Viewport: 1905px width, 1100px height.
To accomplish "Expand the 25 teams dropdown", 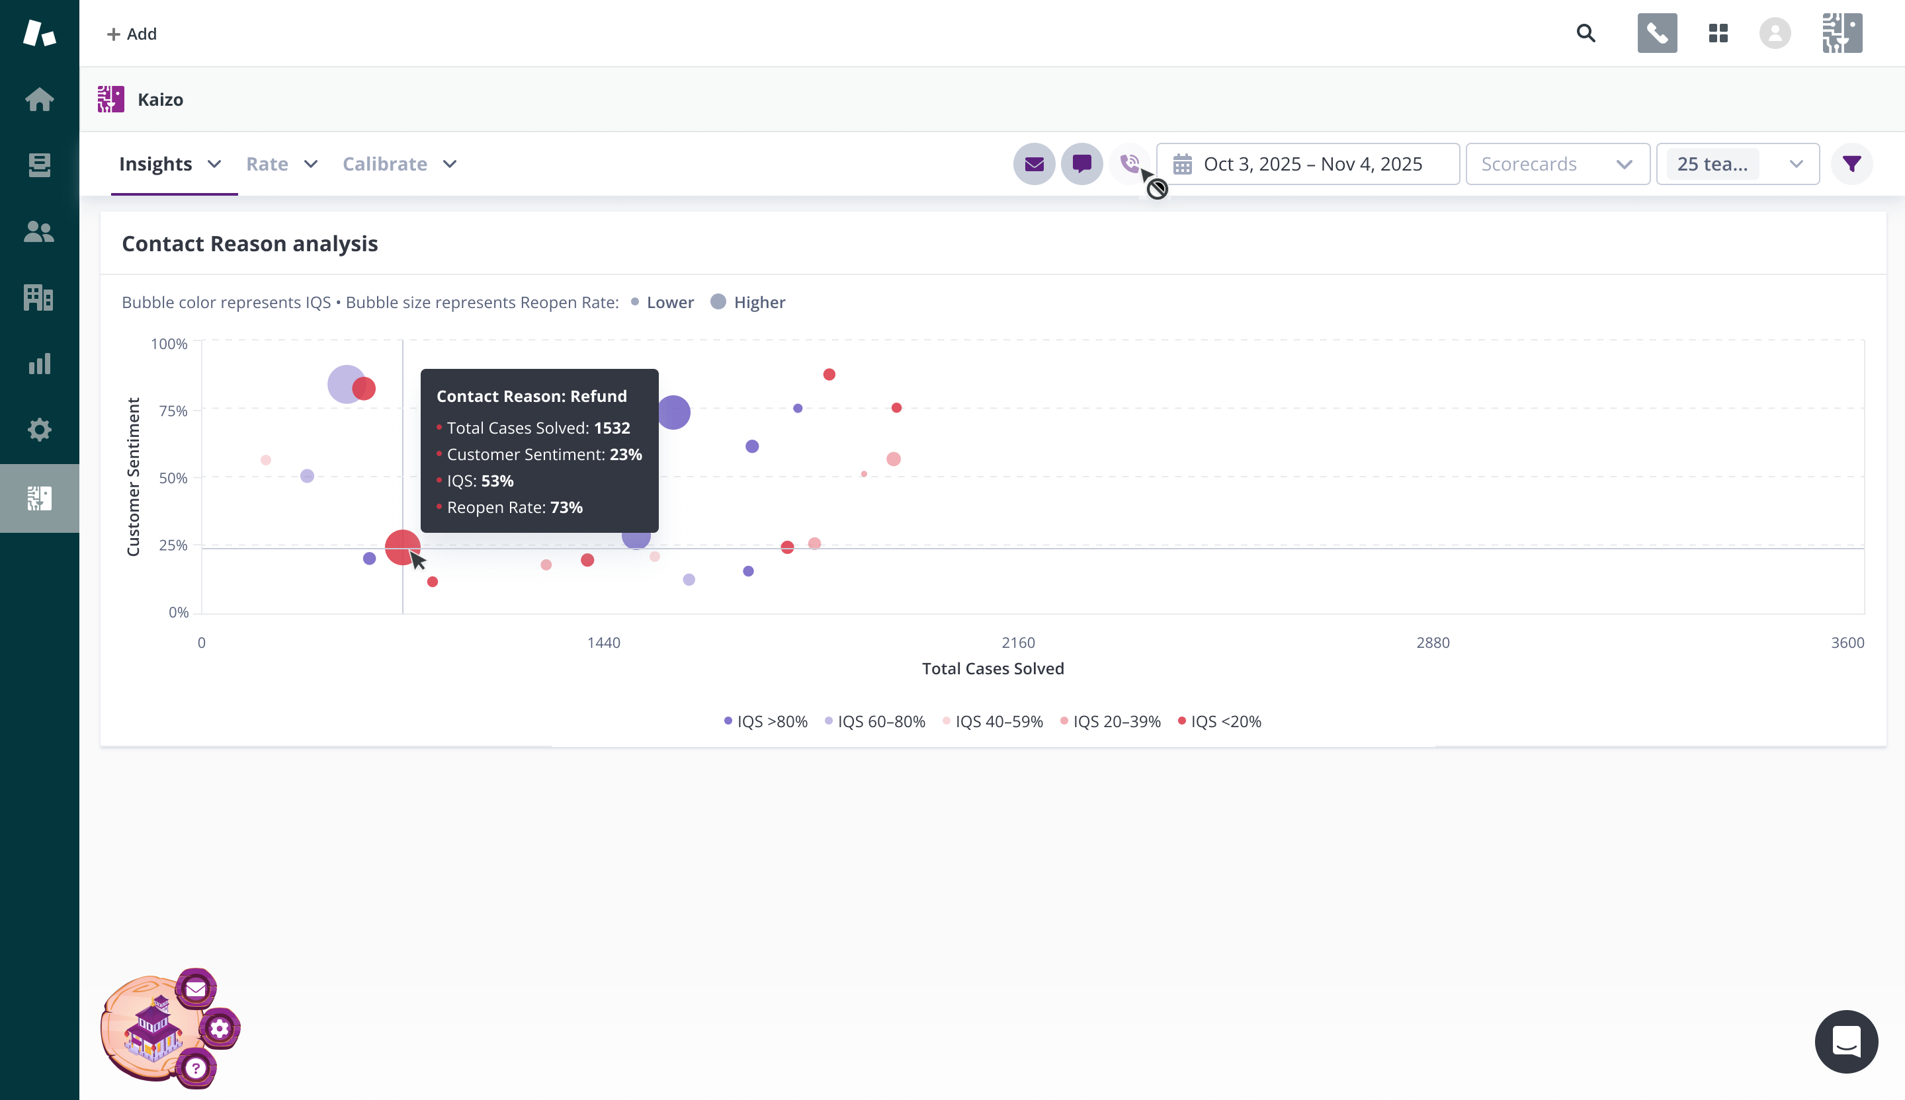I will (x=1737, y=164).
